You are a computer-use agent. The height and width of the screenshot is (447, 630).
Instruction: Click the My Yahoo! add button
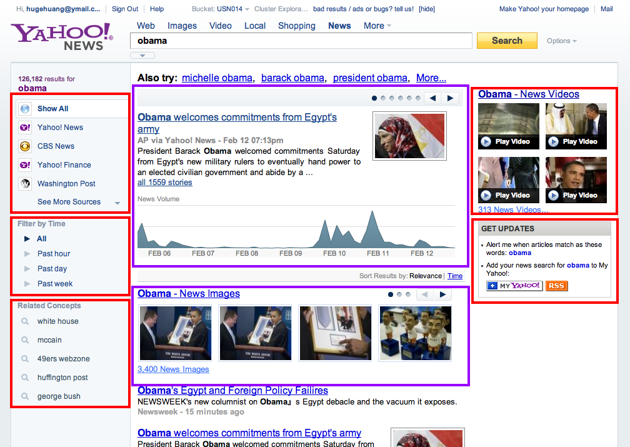click(x=514, y=286)
